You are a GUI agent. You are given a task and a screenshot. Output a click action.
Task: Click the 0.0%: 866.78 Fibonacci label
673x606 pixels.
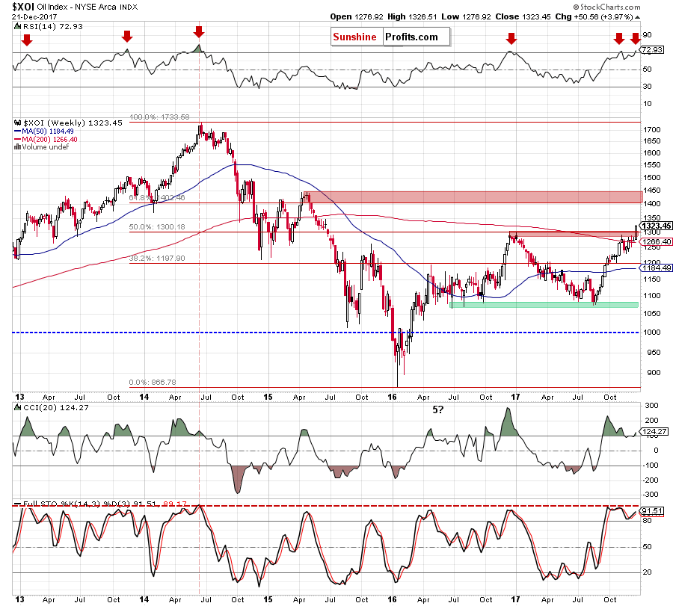tap(153, 382)
